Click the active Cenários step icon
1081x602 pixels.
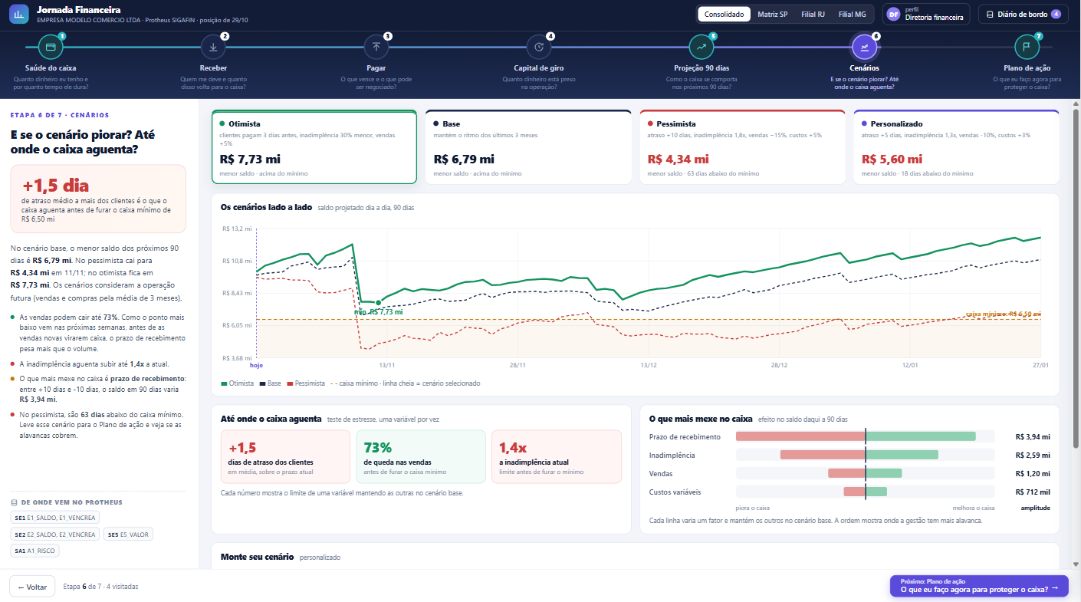coord(865,47)
